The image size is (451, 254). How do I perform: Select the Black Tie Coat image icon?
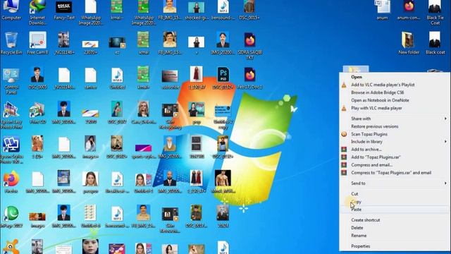435,13
